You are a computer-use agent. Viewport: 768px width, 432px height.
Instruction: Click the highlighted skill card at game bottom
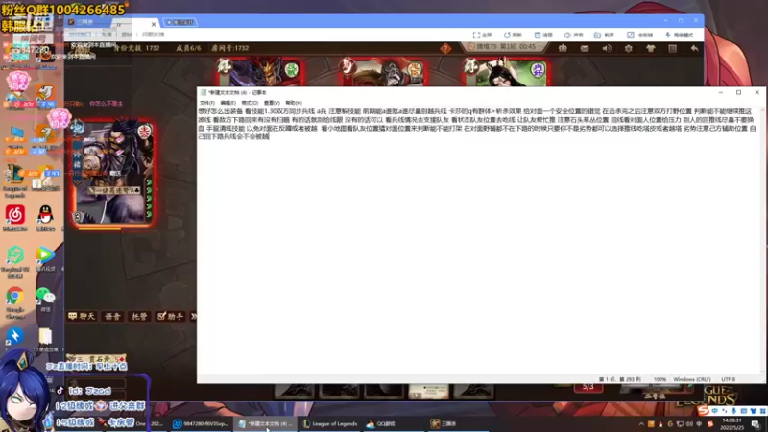[x=428, y=392]
